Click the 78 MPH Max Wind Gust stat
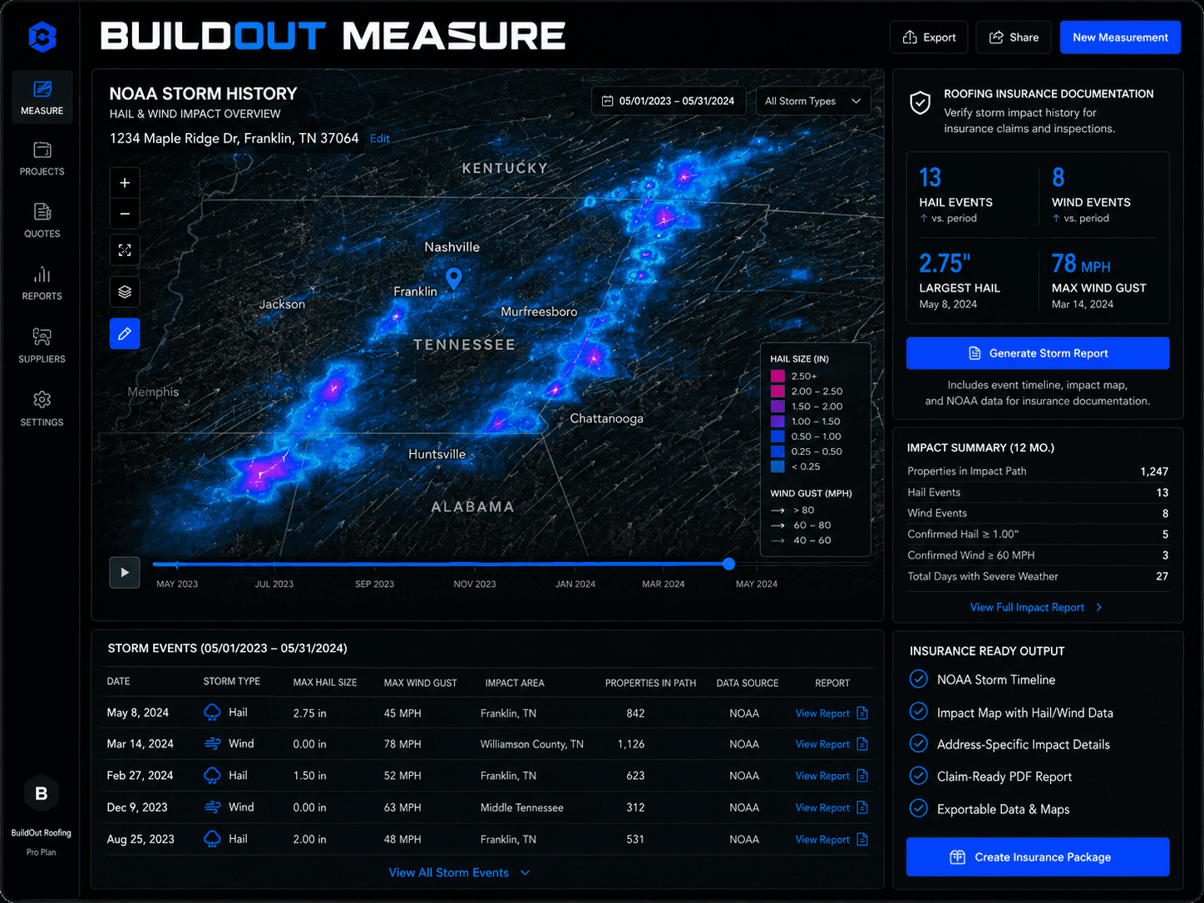The width and height of the screenshot is (1204, 903). coord(1099,281)
